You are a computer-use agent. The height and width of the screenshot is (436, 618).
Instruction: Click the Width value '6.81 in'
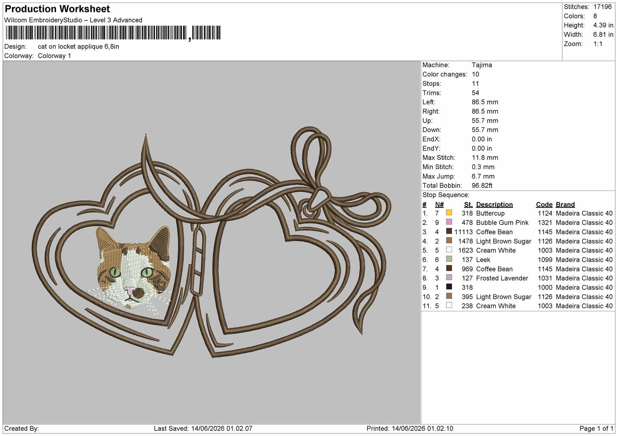[x=603, y=35]
